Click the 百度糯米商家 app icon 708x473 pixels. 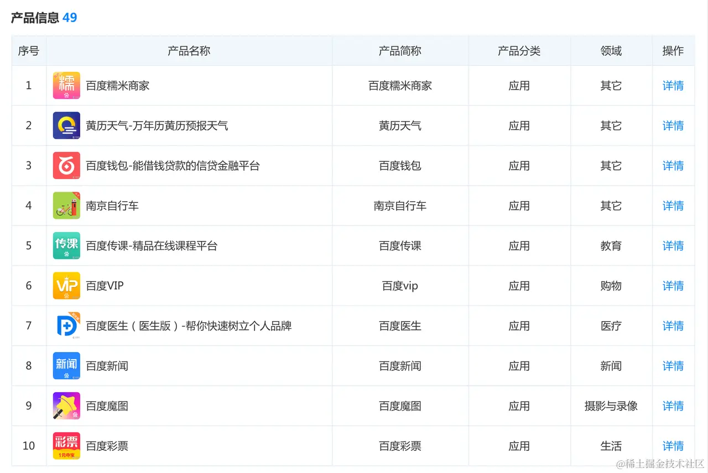[66, 86]
